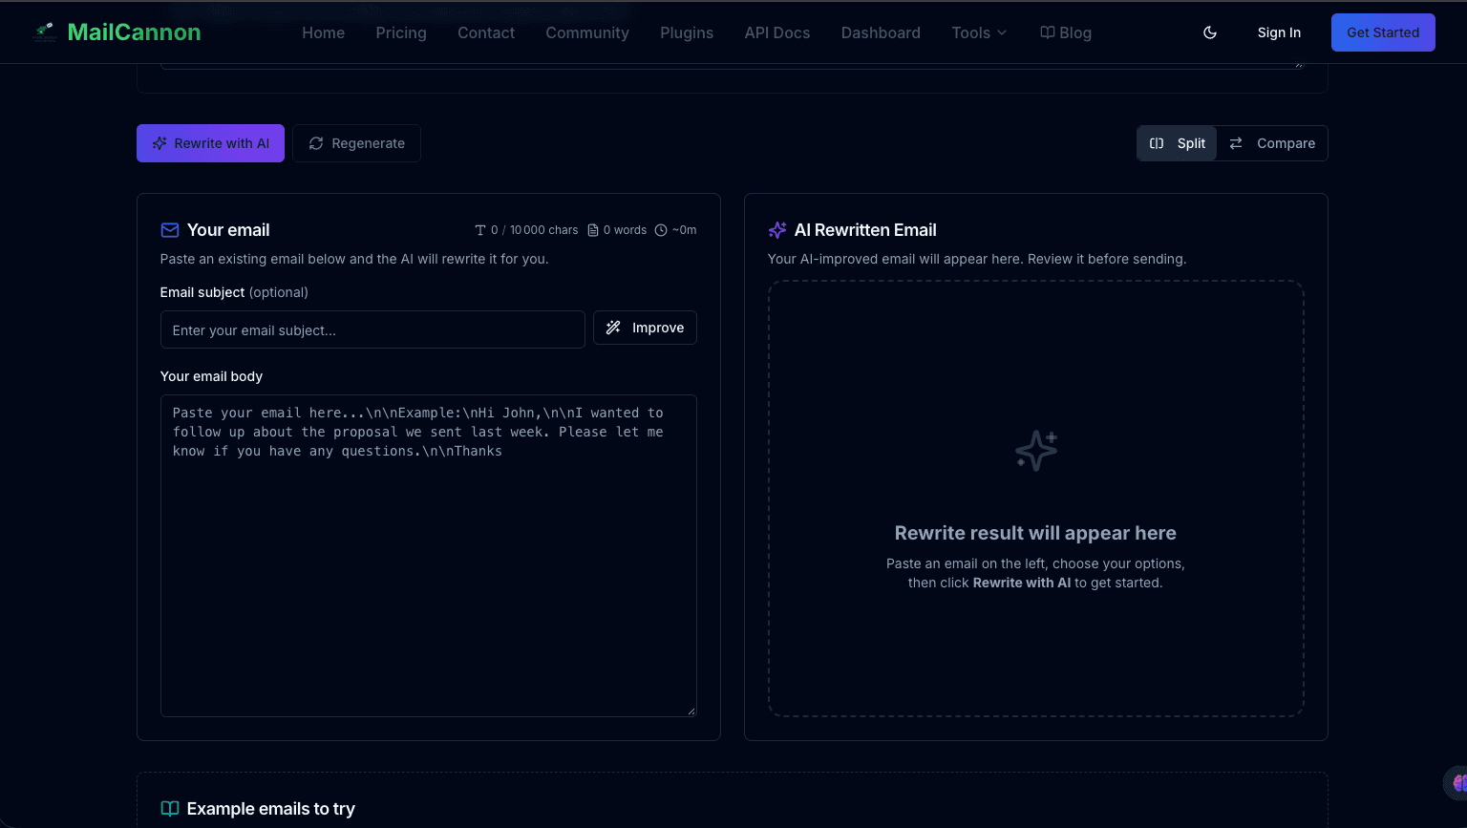Click the envelope icon beside Your email
The image size is (1467, 828).
tap(170, 230)
